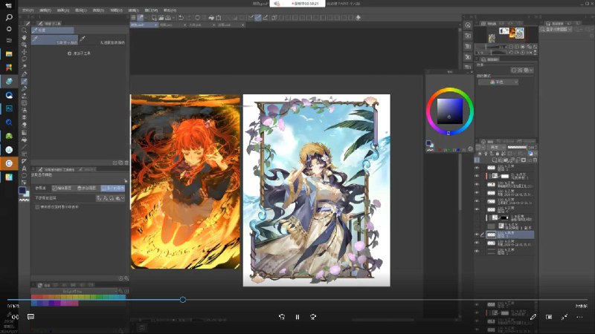Toggle visibility eye of the bottom-most layer in list
595x334 pixels.
tap(477, 252)
